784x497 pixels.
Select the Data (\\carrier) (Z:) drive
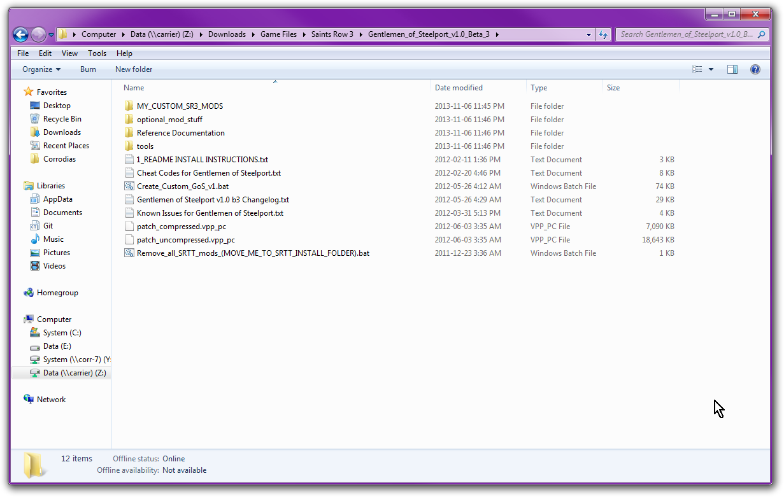tap(74, 373)
